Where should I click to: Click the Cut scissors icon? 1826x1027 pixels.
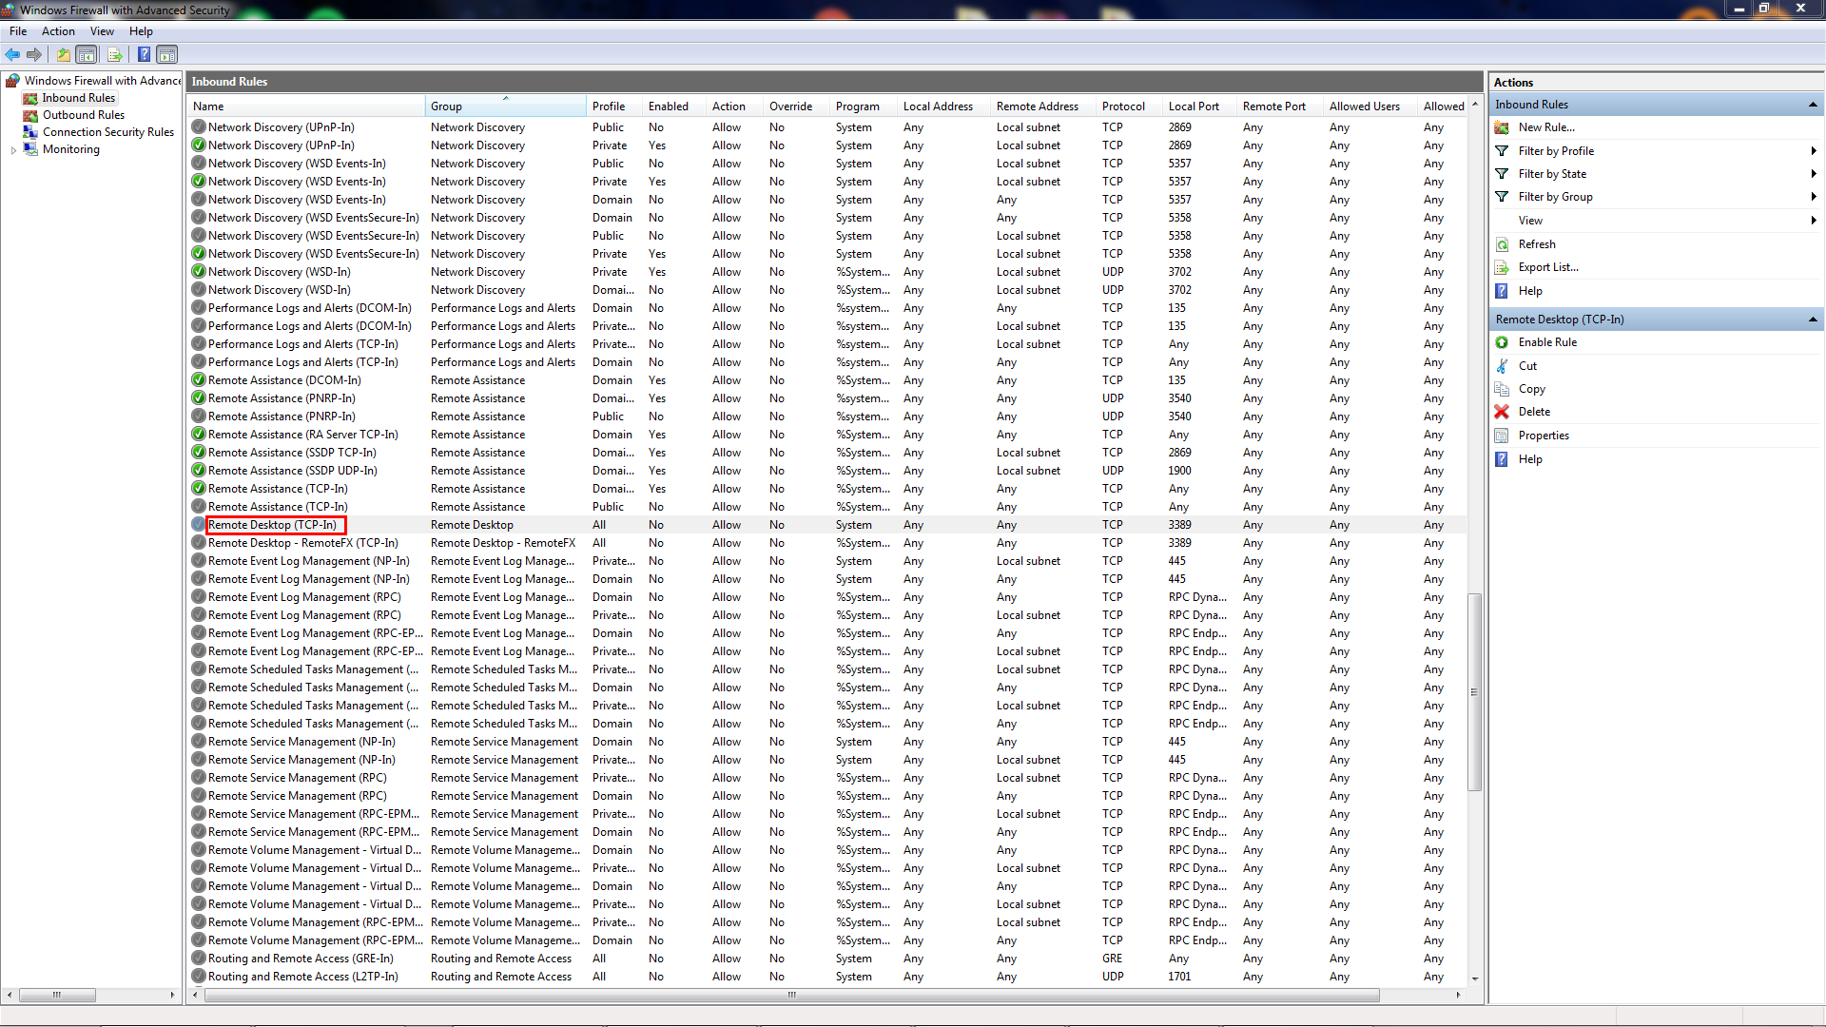(1502, 366)
